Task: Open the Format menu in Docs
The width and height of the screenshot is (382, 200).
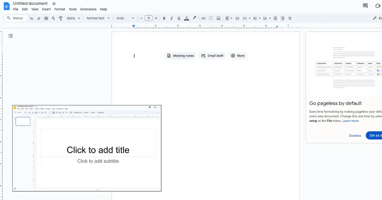Action: [x=60, y=9]
